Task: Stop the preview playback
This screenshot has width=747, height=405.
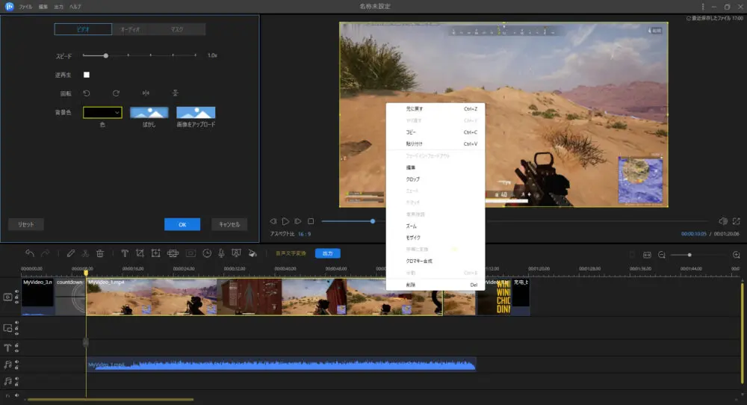Action: pyautogui.click(x=311, y=221)
